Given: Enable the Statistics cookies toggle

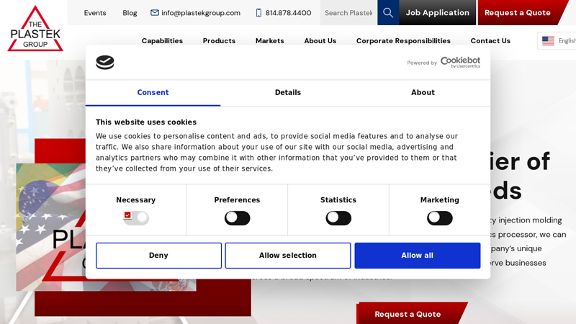Looking at the screenshot, I should (x=338, y=218).
